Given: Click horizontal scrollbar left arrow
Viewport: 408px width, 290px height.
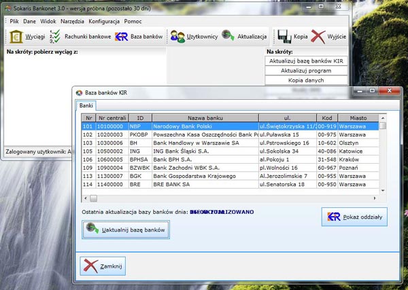Looking at the screenshot, I should [86, 198].
